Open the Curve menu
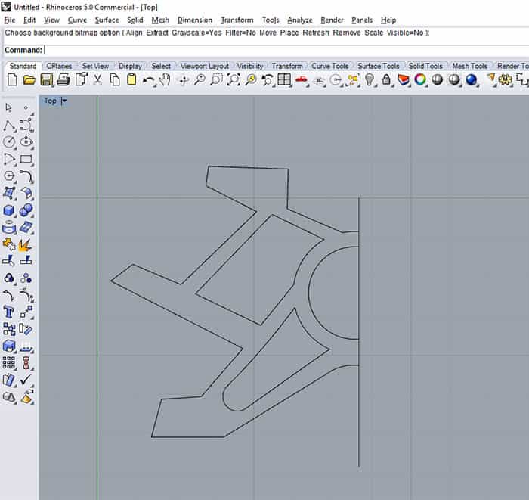This screenshot has width=529, height=500. click(78, 20)
